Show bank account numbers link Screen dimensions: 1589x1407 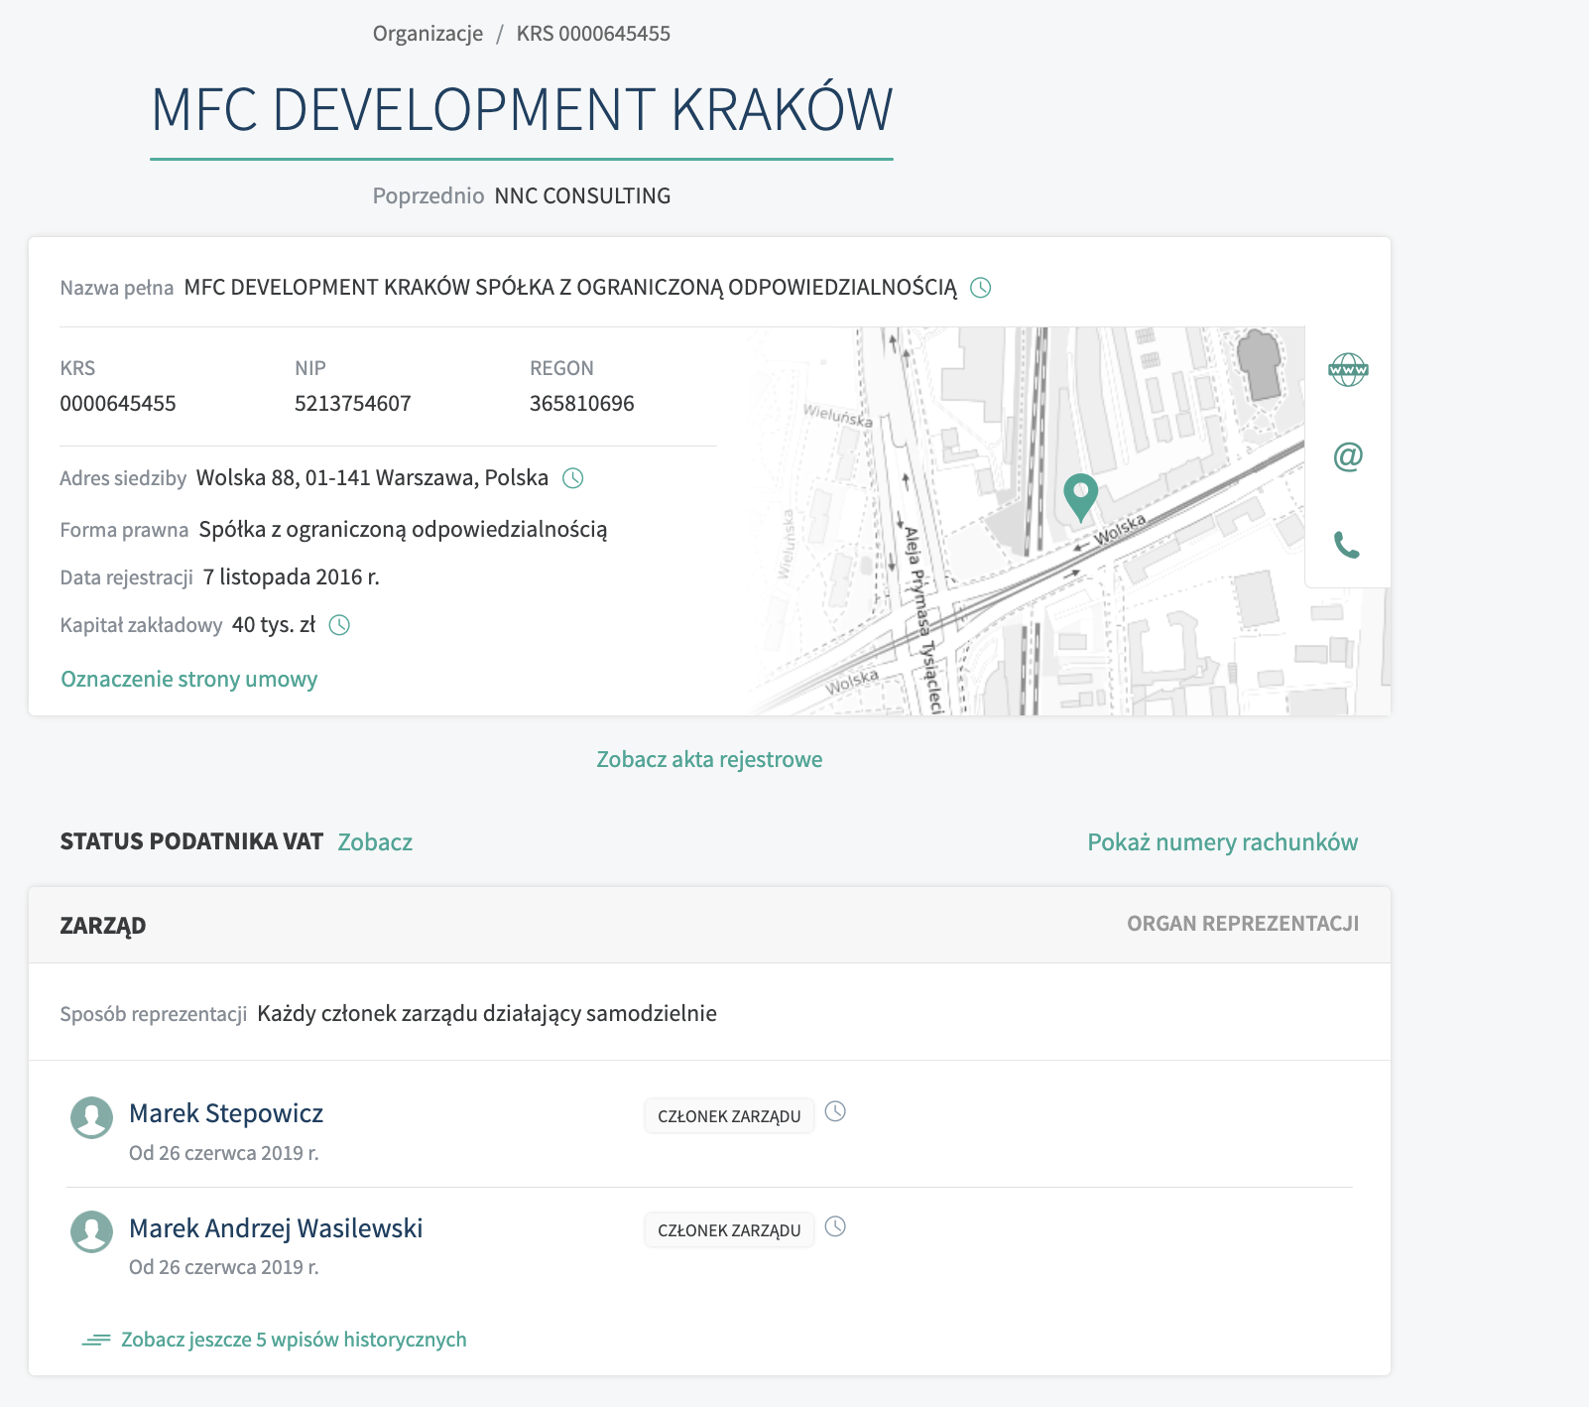(1222, 842)
